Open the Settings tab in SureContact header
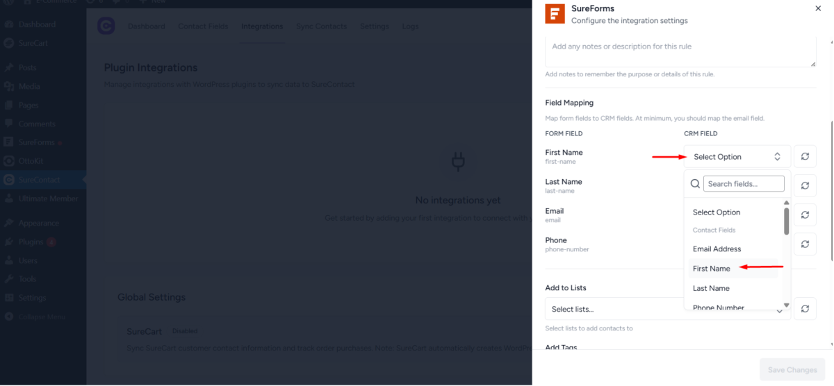 point(375,26)
